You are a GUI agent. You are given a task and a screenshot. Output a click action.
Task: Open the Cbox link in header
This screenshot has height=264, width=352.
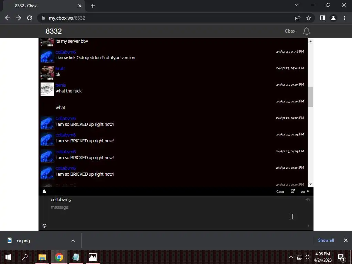pyautogui.click(x=290, y=31)
